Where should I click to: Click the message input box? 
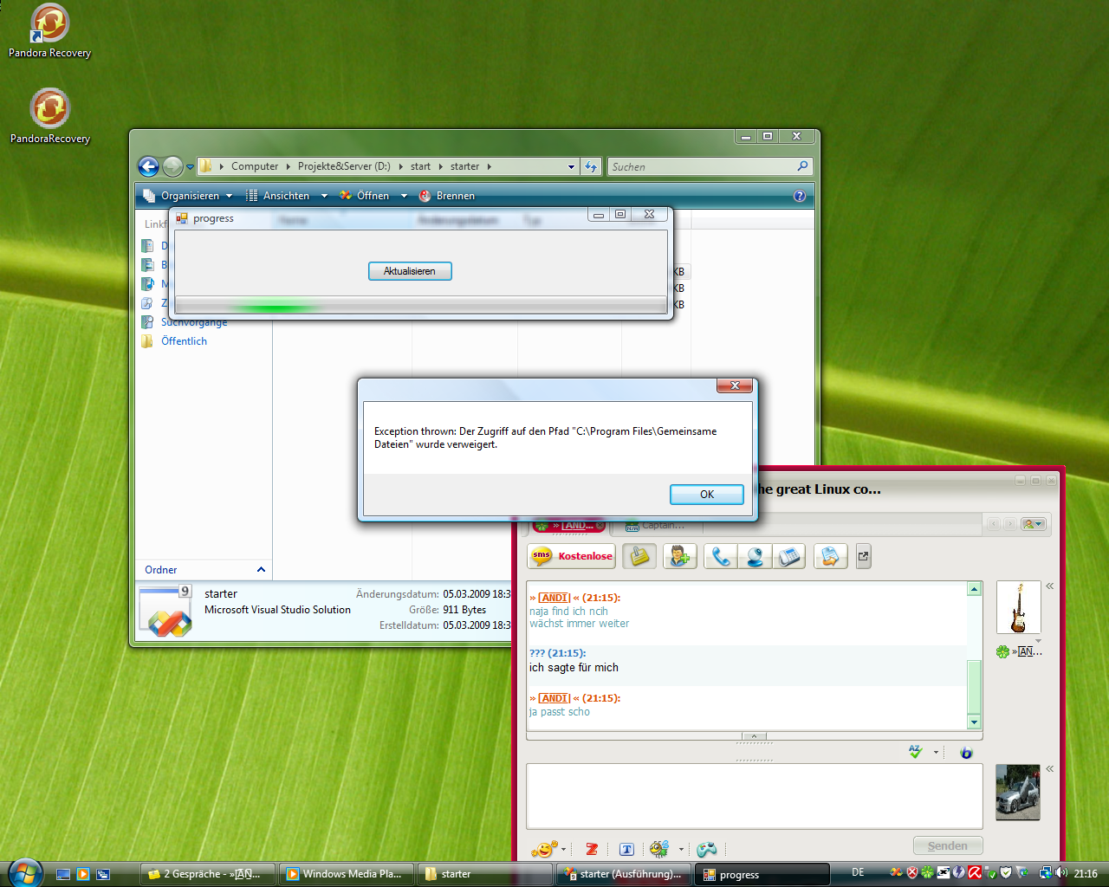[x=754, y=796]
